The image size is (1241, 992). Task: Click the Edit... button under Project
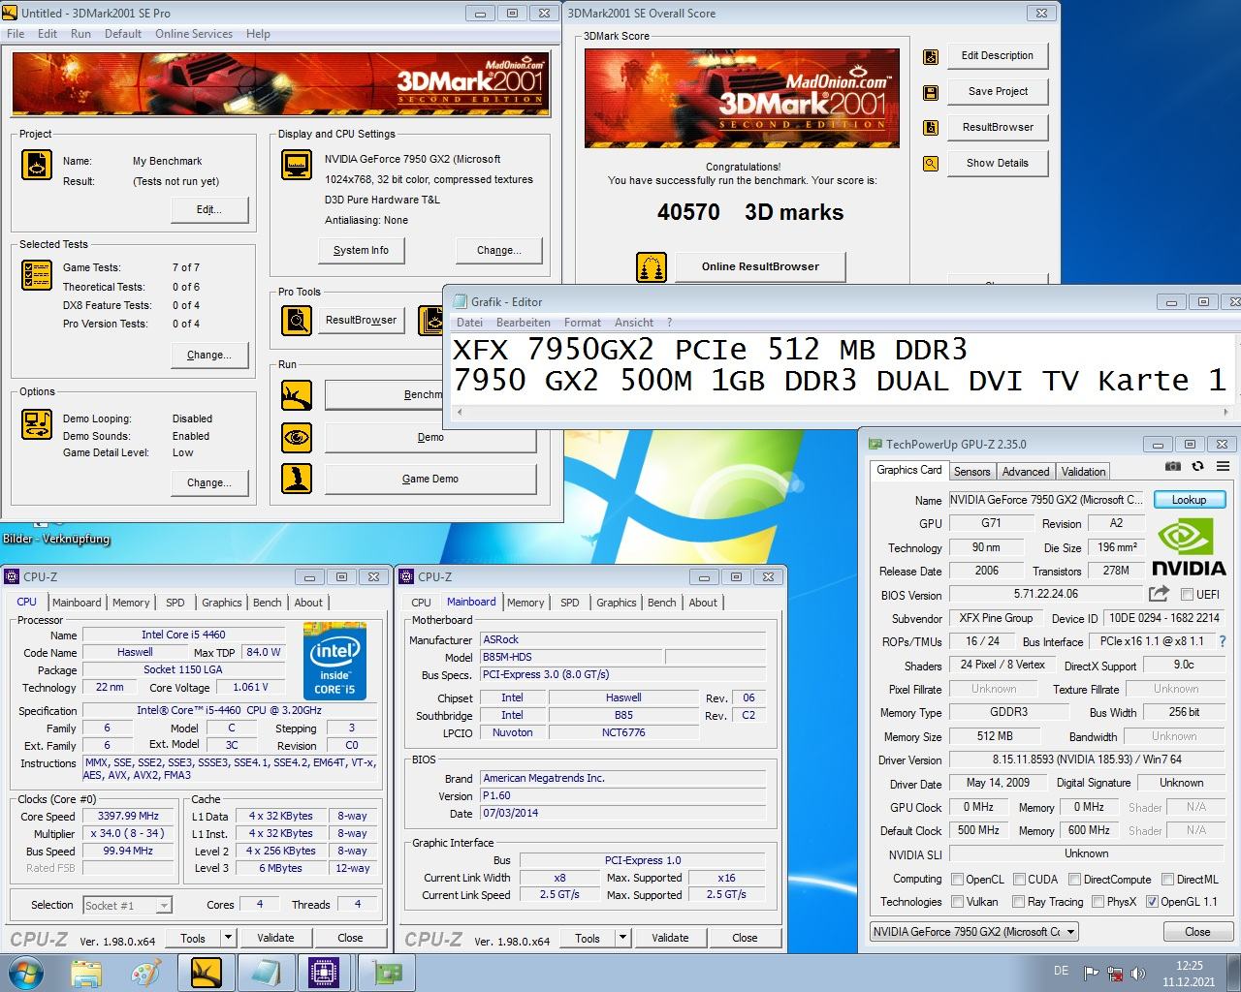(209, 210)
